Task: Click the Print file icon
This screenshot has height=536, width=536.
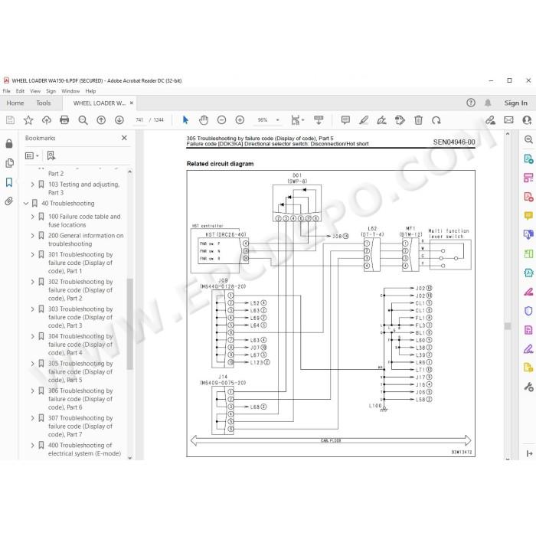Action: pos(64,120)
